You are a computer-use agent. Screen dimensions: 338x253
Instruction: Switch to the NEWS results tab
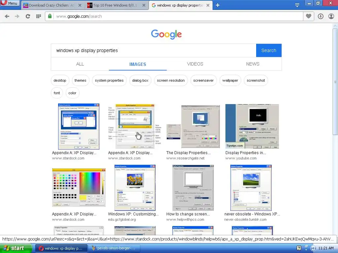click(253, 64)
